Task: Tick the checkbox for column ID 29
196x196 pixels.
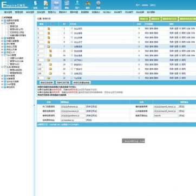Action: point(72,64)
